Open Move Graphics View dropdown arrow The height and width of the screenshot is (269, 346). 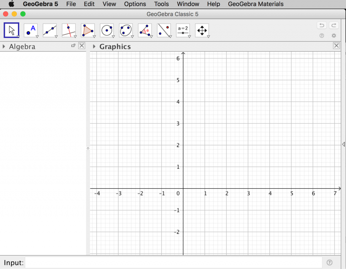click(208, 37)
